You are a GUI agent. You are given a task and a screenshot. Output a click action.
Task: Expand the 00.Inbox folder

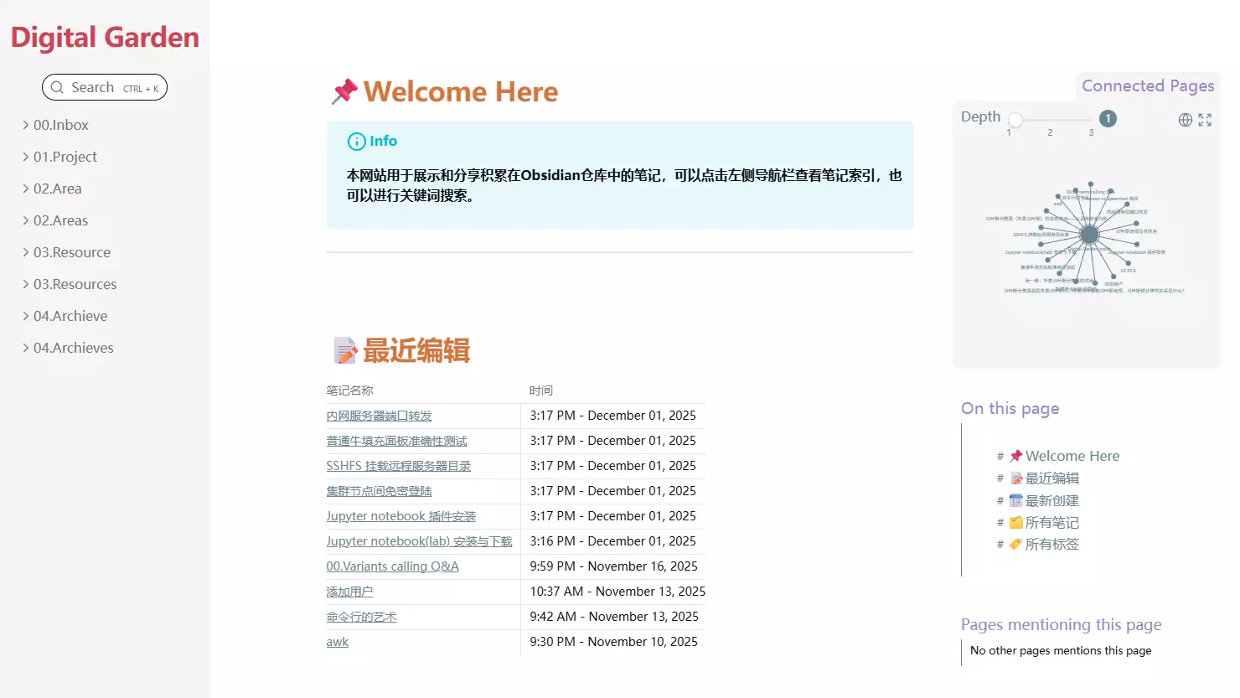click(26, 125)
